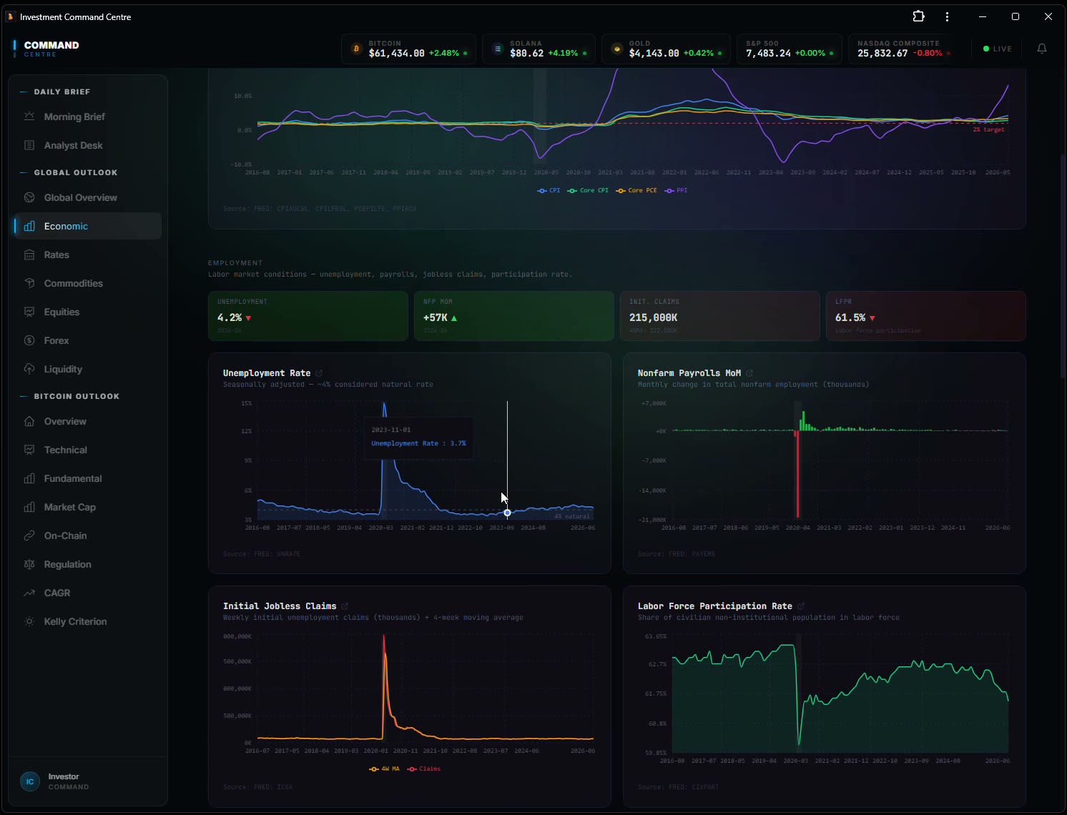Click the notifications bell icon
Viewport: 1067px width, 815px height.
[x=1042, y=49]
